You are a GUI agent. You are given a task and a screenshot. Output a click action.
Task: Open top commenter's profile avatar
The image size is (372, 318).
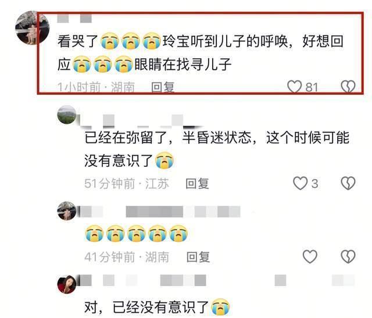click(x=32, y=28)
